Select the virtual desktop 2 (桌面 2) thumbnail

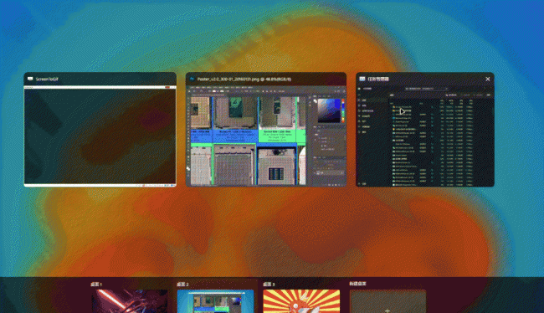[x=215, y=301]
